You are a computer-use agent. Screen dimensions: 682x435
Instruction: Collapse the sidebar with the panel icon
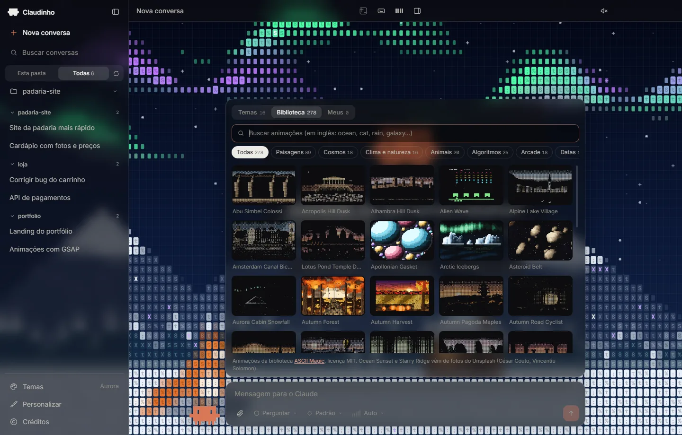tap(116, 12)
